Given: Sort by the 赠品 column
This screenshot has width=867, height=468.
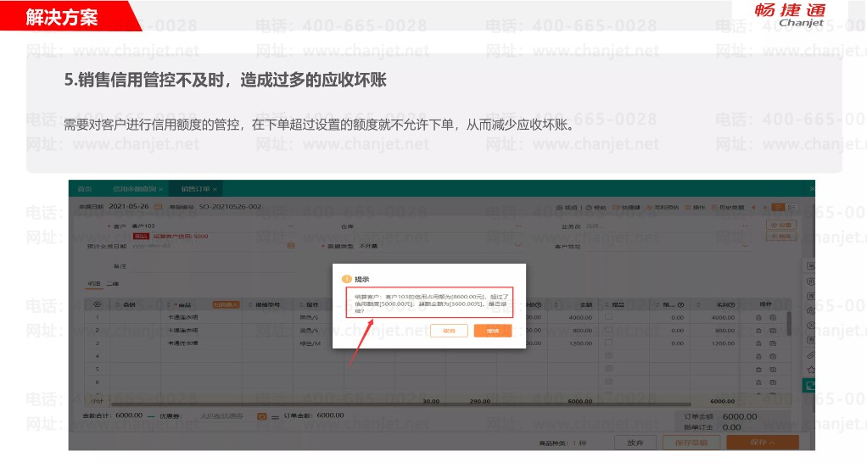Looking at the screenshot, I should [x=607, y=305].
